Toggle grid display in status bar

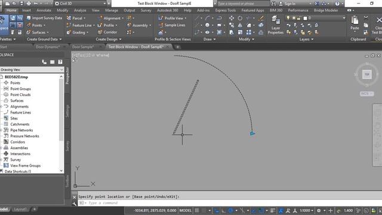click(196, 210)
